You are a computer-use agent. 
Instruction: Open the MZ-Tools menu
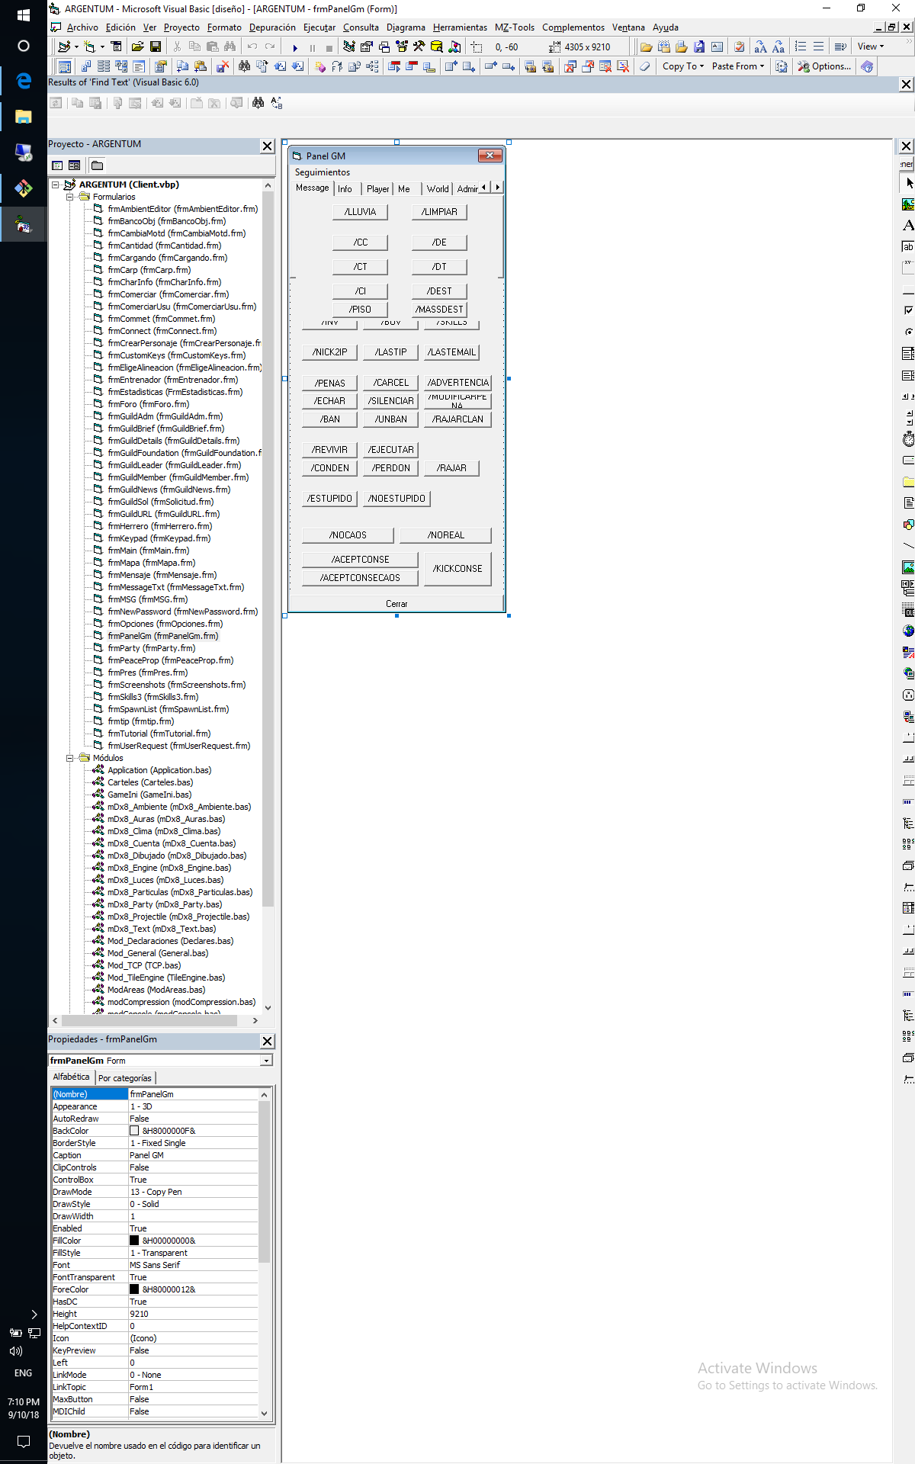coord(515,27)
